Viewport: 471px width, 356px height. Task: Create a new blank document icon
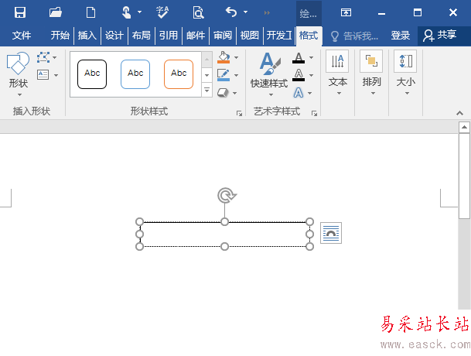[90, 12]
